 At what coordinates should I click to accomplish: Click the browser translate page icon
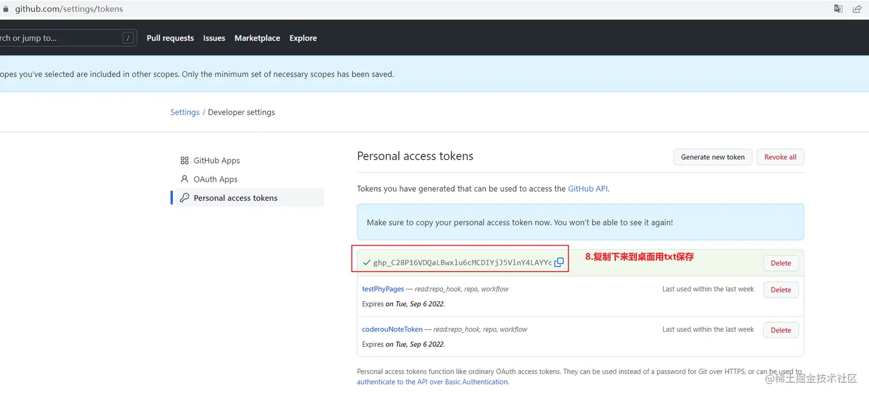pyautogui.click(x=839, y=9)
